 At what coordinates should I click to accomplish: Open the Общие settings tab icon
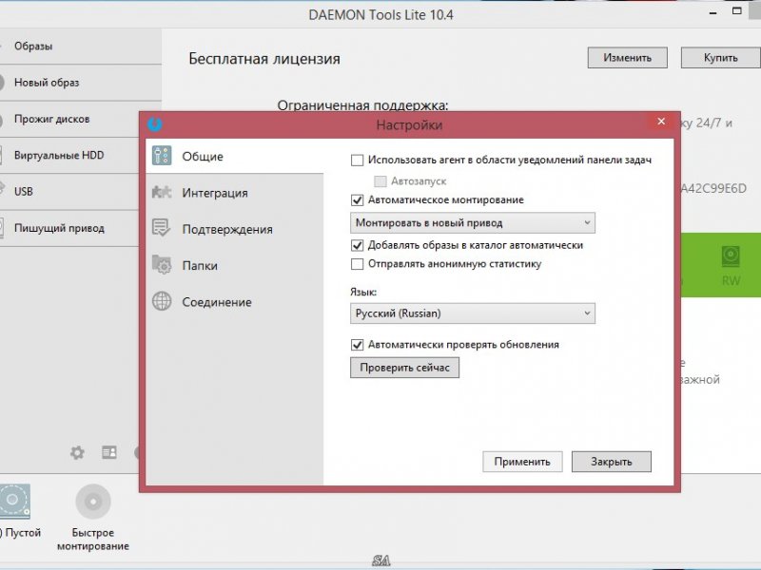click(162, 156)
